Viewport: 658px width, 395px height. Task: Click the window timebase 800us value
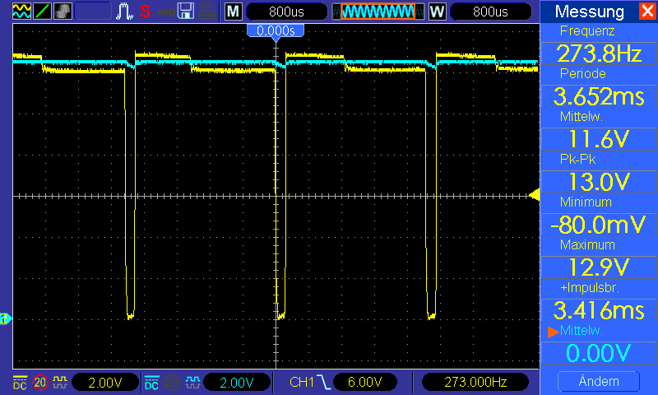tap(490, 12)
